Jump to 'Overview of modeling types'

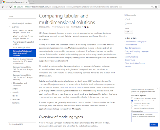135,42
